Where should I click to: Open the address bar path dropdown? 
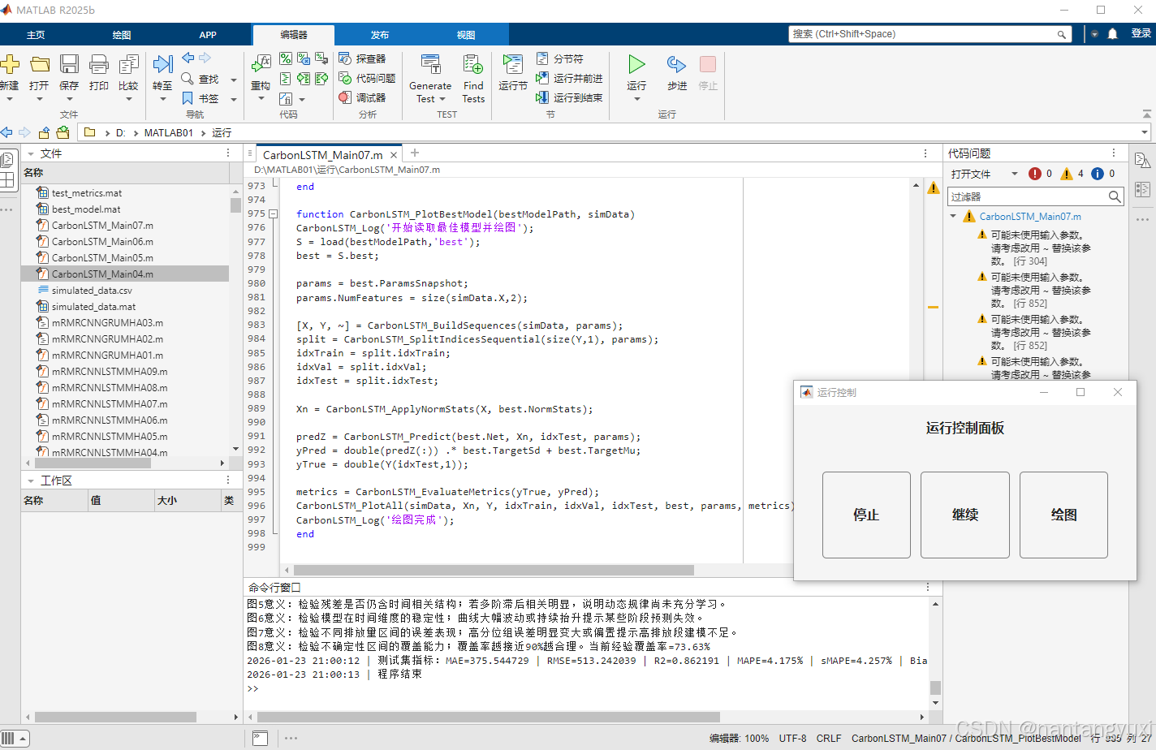[x=1145, y=132]
